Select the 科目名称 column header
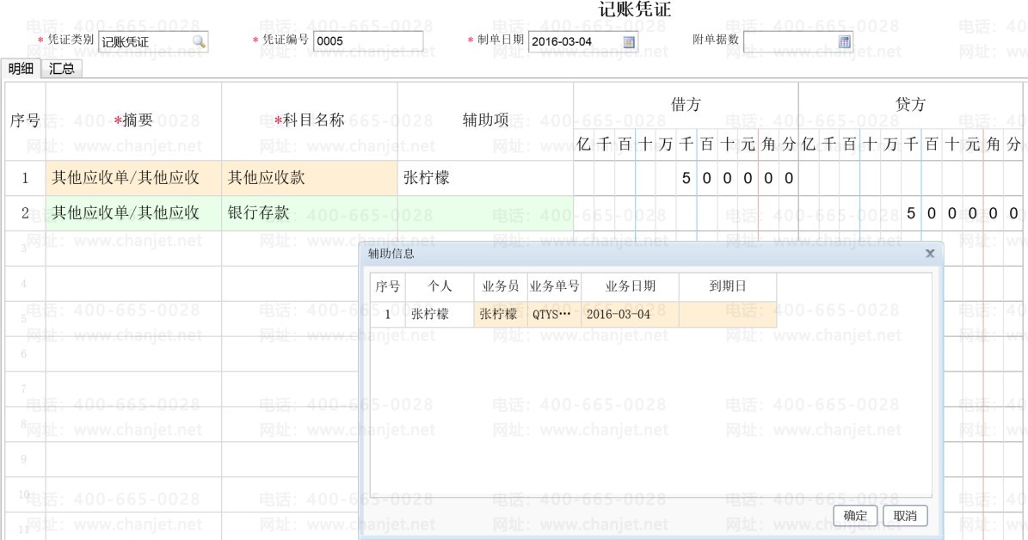Screen dimensions: 1028x540 point(310,120)
